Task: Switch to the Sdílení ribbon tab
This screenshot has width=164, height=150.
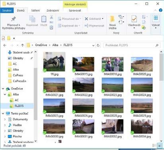Action: point(35,10)
